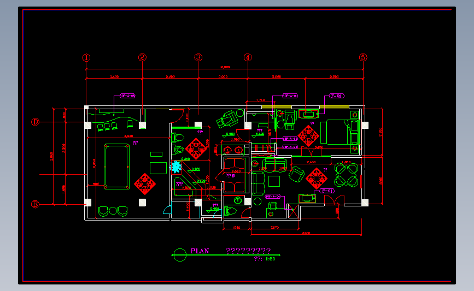Image resolution: width=474 pixels, height=291 pixels.
Task: Click grid bubble number 5
Action: click(363, 57)
